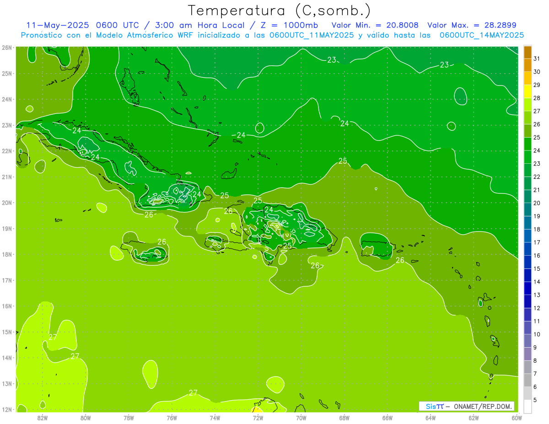Click the 72W longitude axis label
The width and height of the screenshot is (549, 424).
[x=258, y=418]
